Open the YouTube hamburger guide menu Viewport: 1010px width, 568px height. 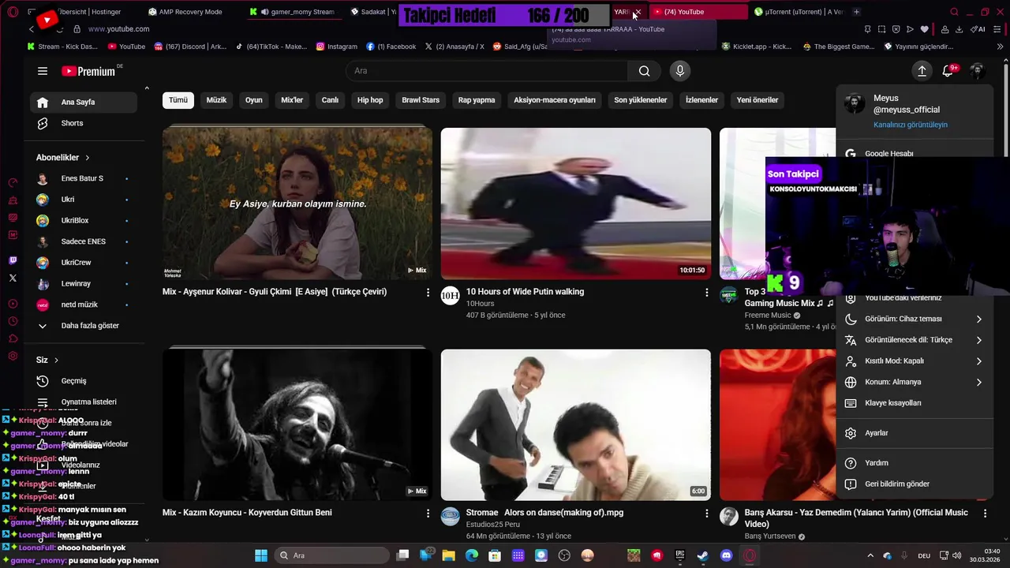click(43, 71)
